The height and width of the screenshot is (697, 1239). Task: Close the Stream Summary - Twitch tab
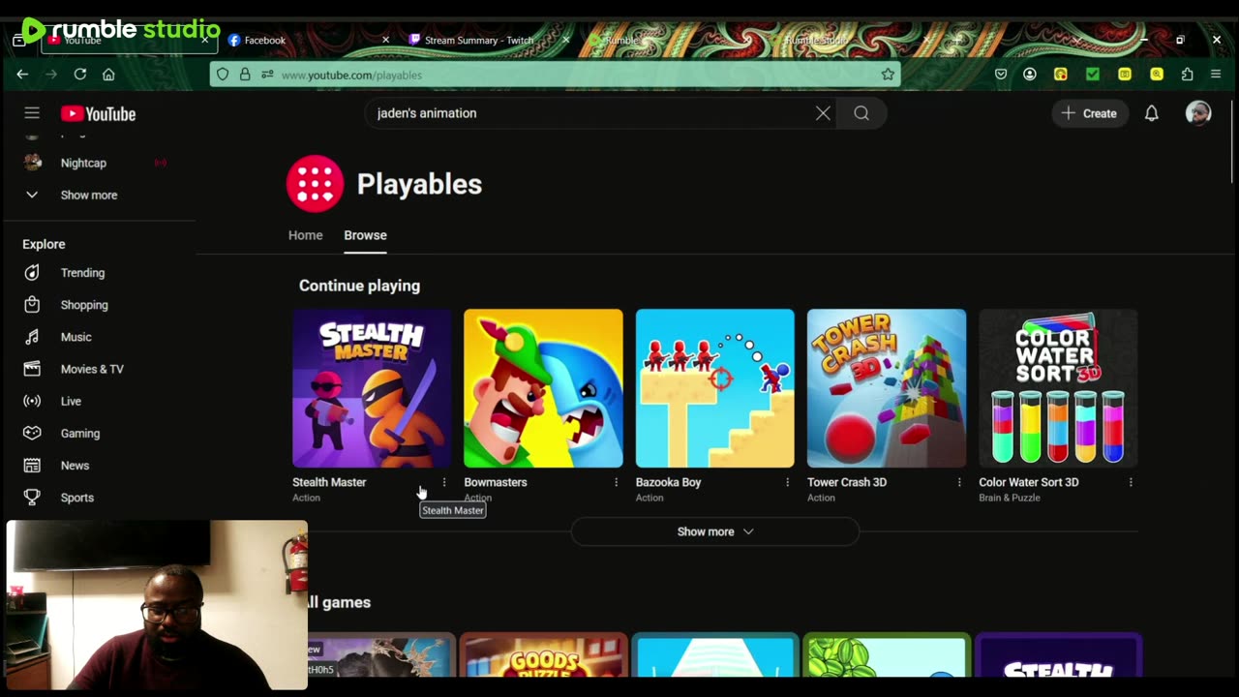tap(566, 40)
